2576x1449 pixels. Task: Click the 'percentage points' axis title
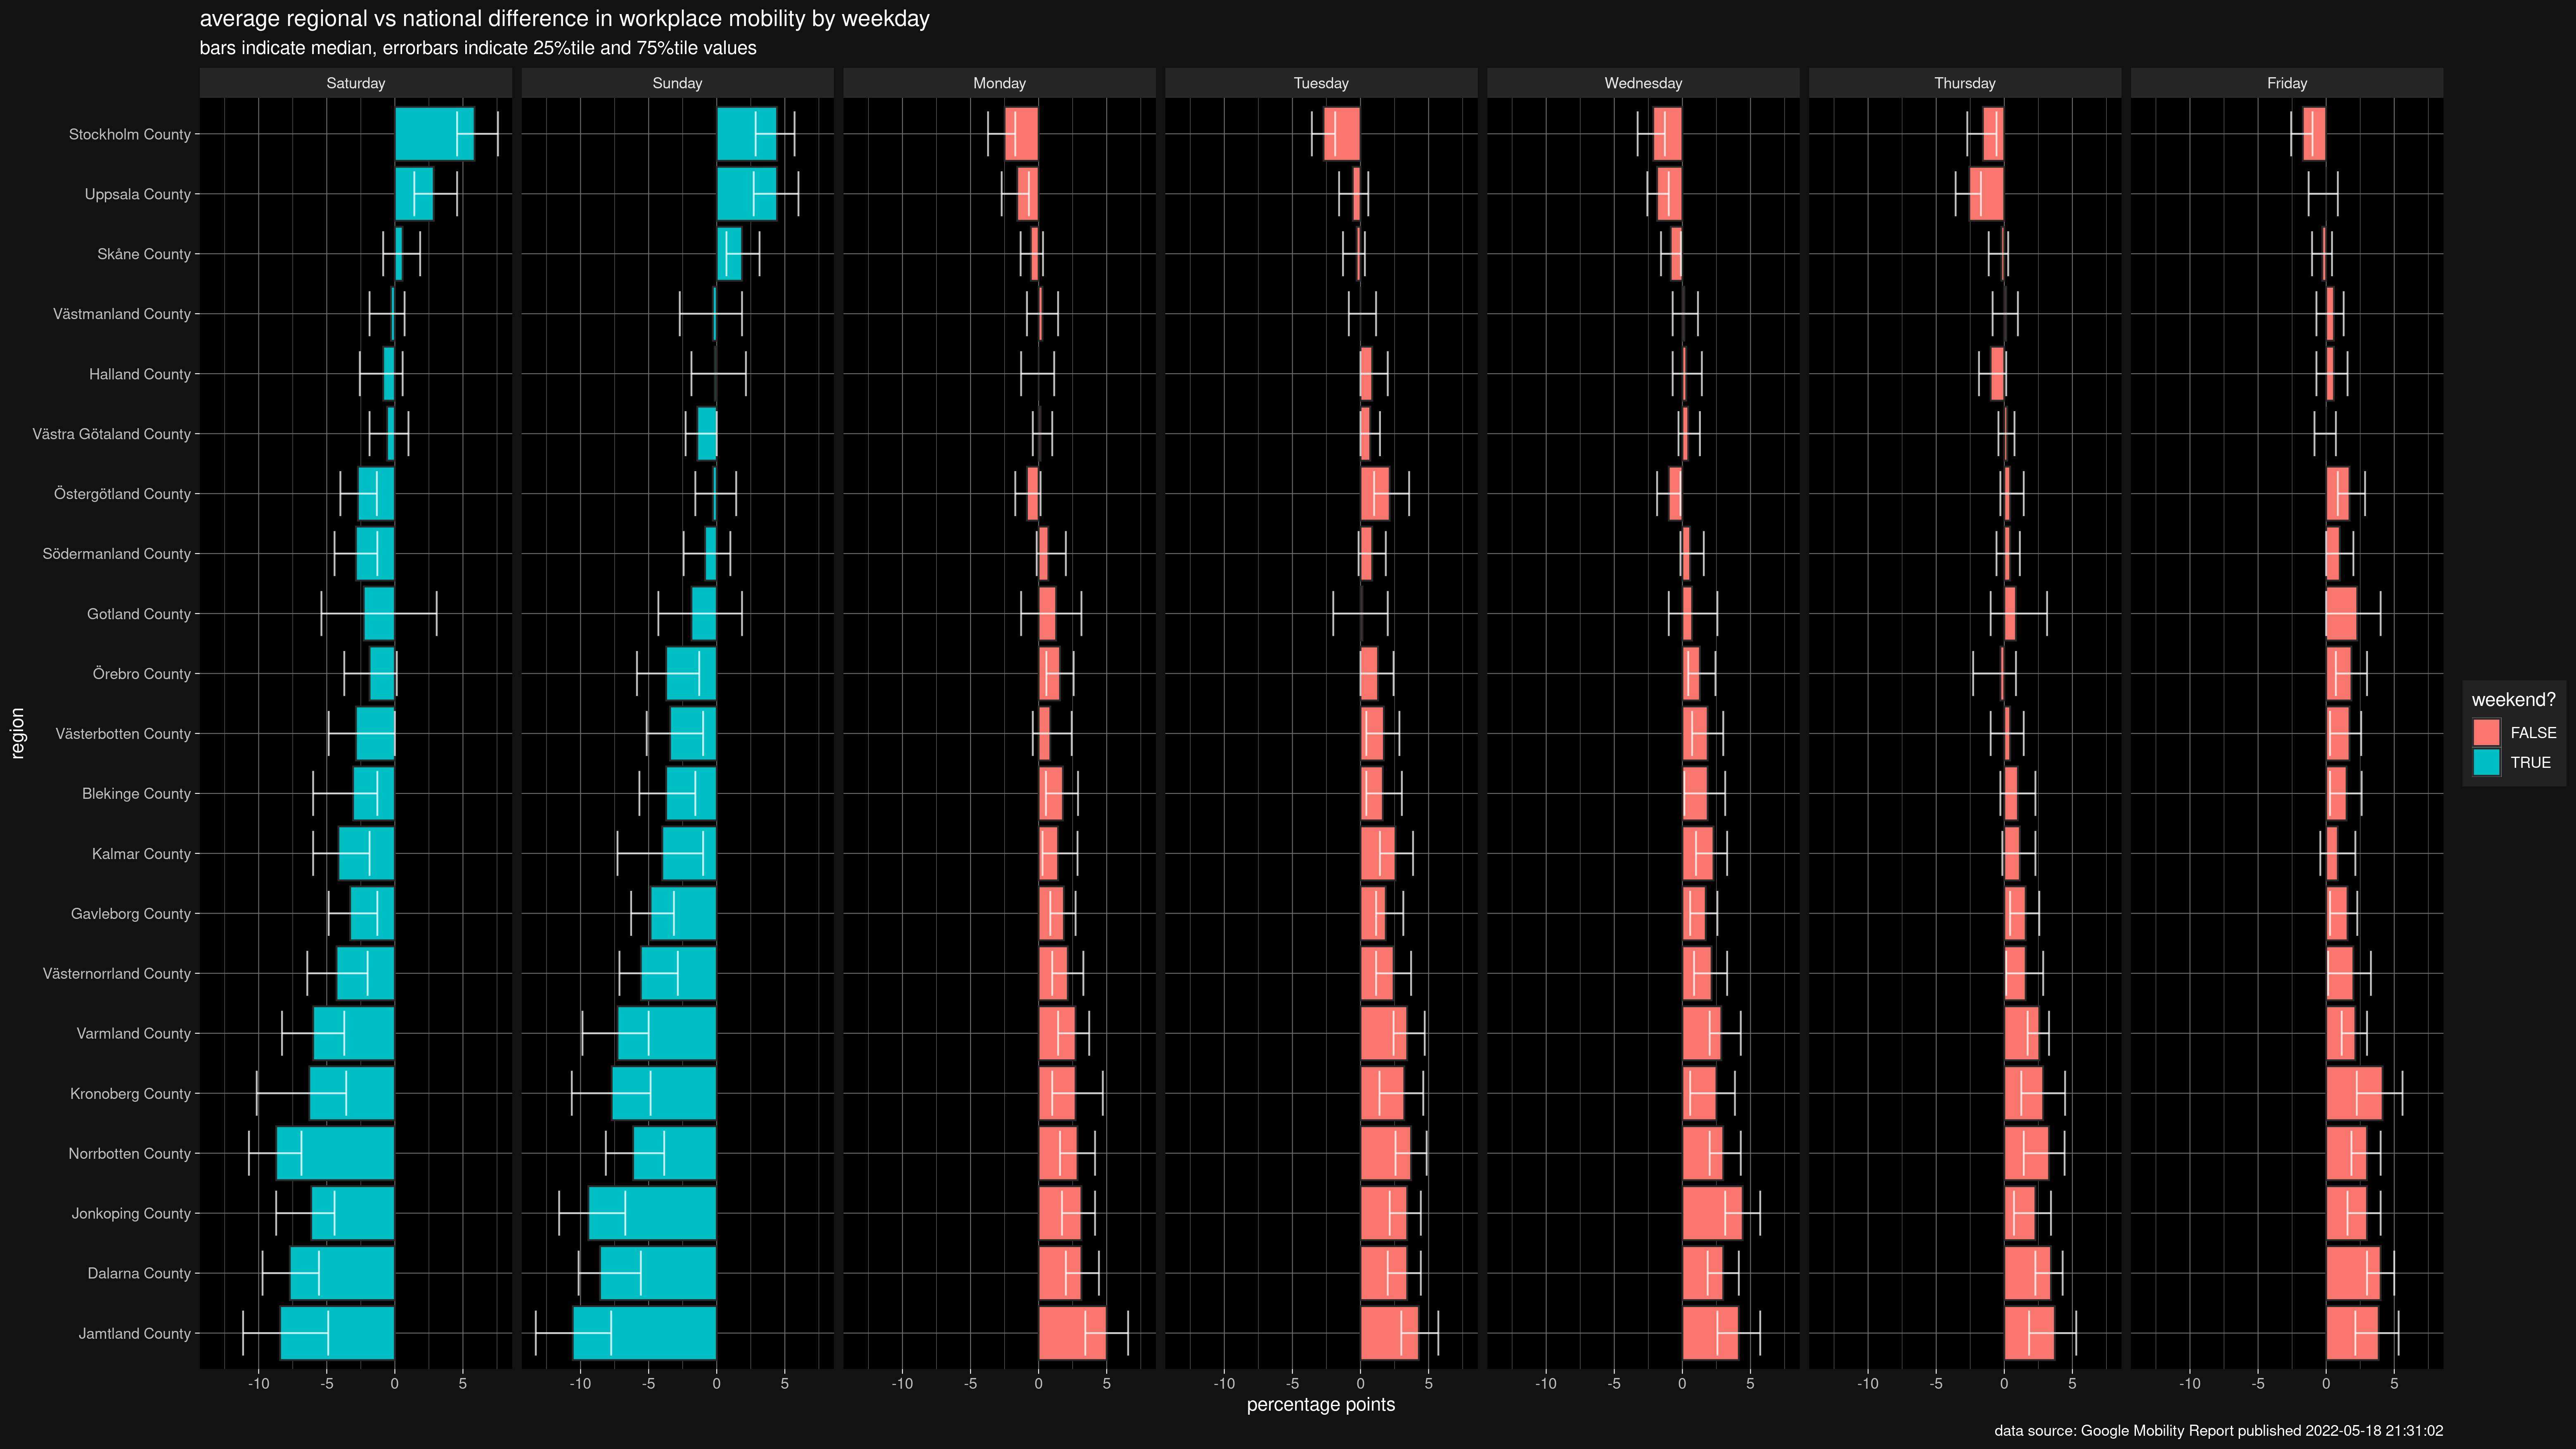1320,1404
